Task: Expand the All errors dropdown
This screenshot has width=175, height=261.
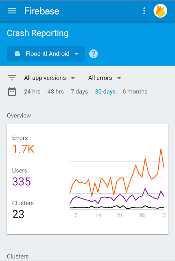Action: (x=105, y=78)
